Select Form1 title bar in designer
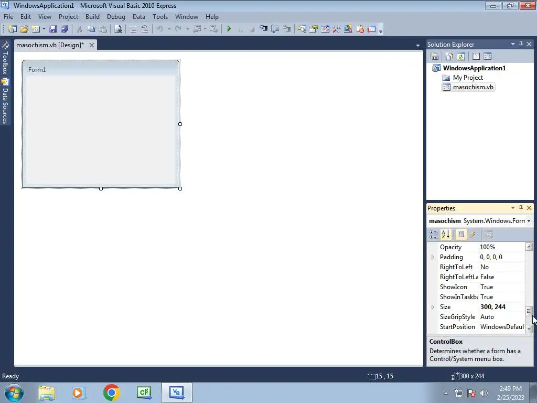This screenshot has width=537, height=403. pyautogui.click(x=101, y=70)
